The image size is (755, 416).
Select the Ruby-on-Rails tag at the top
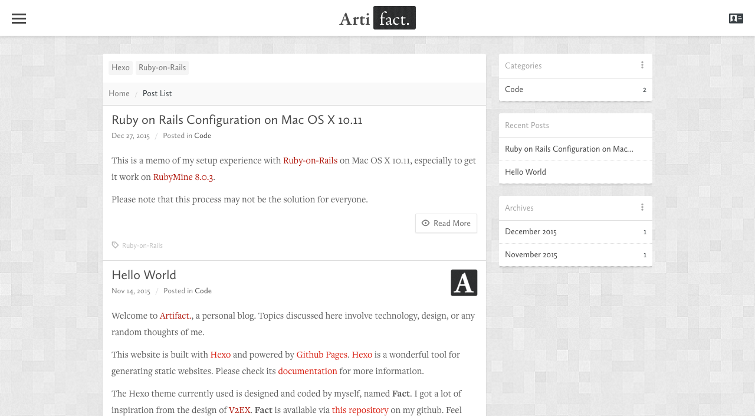tap(162, 68)
